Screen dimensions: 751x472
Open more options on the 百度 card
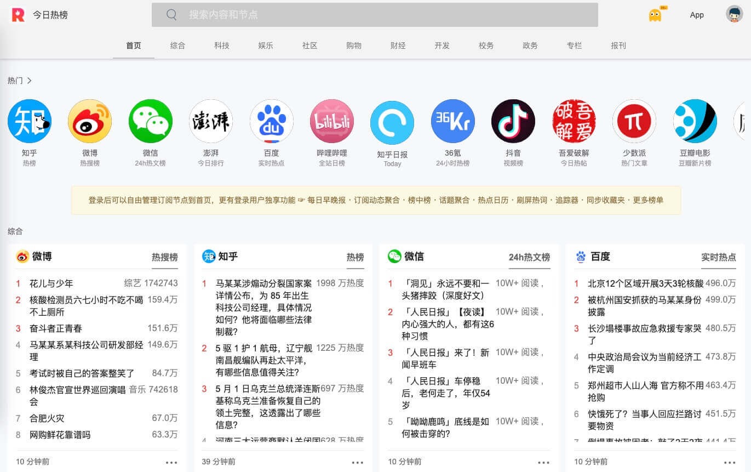730,463
